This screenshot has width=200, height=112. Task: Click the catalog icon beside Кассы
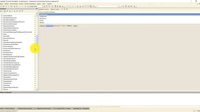pyautogui.click(x=2, y=34)
